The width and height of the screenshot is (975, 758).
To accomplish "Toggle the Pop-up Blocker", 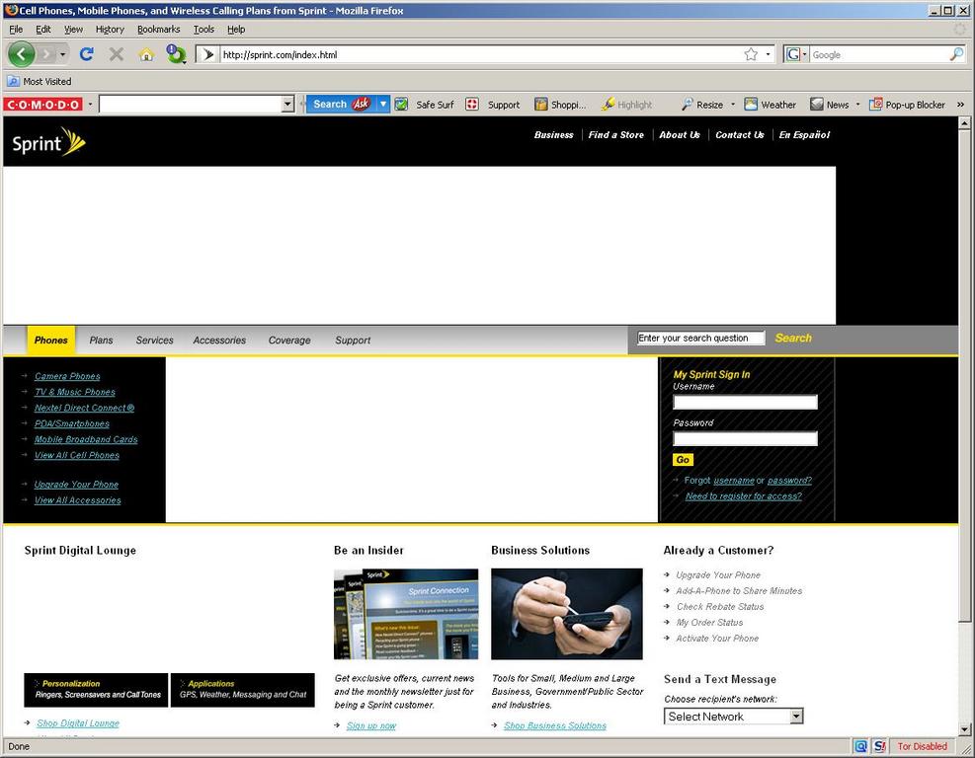I will (907, 105).
